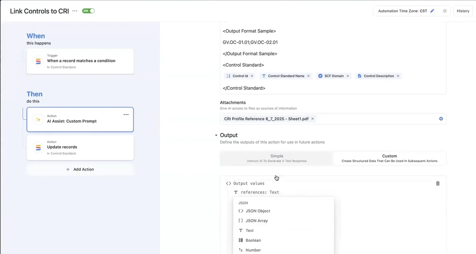Collapse the Output section
The width and height of the screenshot is (476, 254).
tap(216, 136)
